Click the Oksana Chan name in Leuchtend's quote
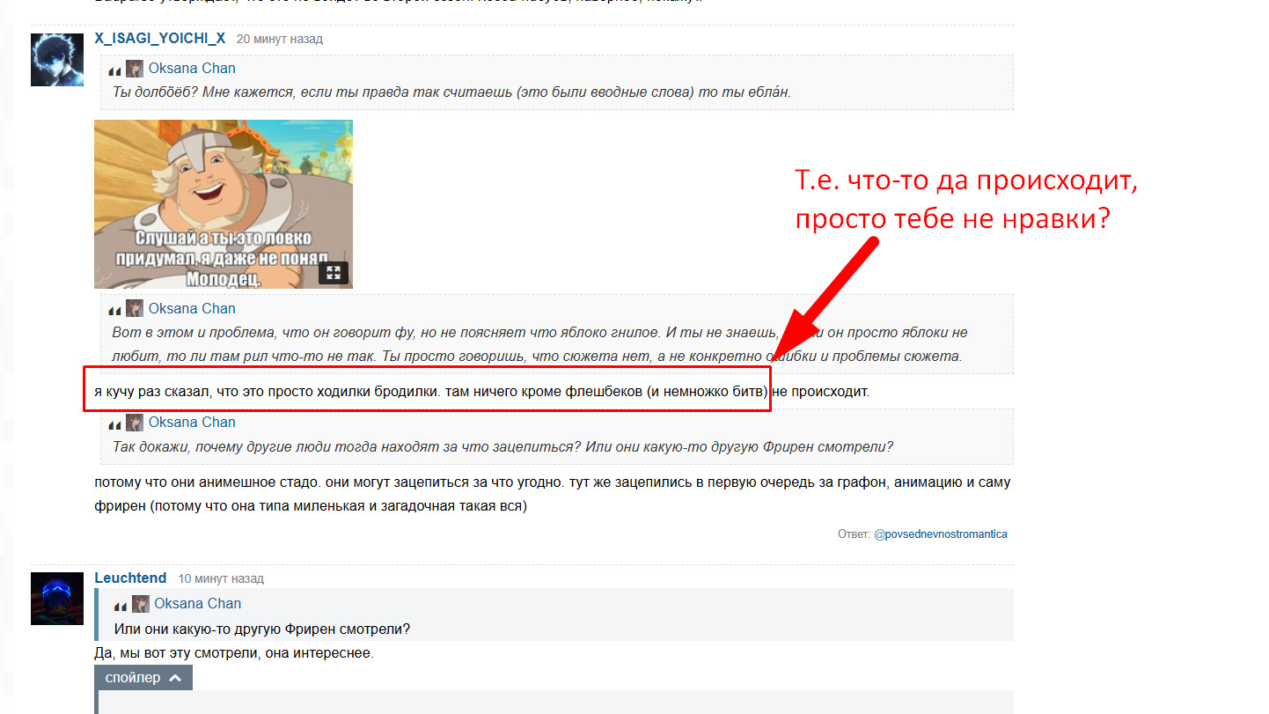 197,604
